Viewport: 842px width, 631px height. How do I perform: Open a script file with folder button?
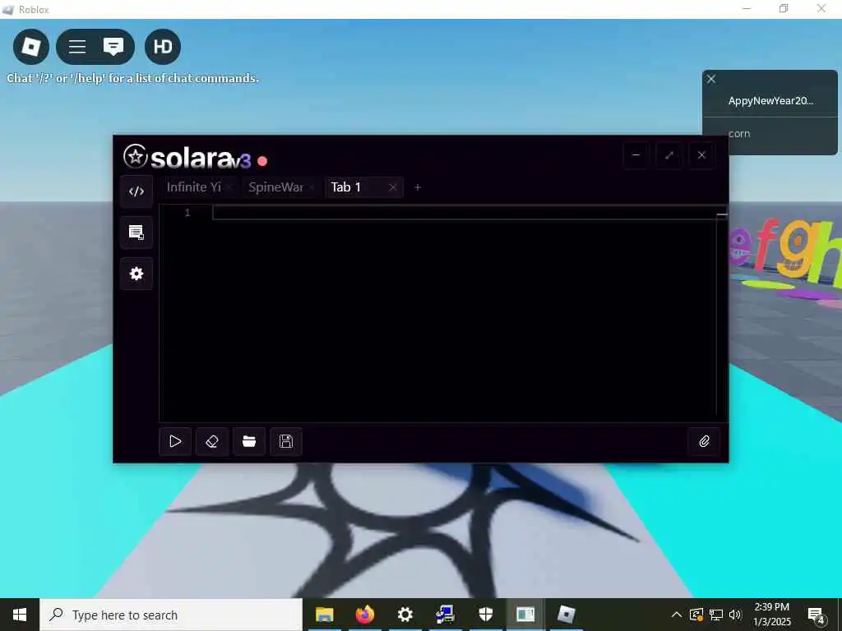[x=249, y=441]
